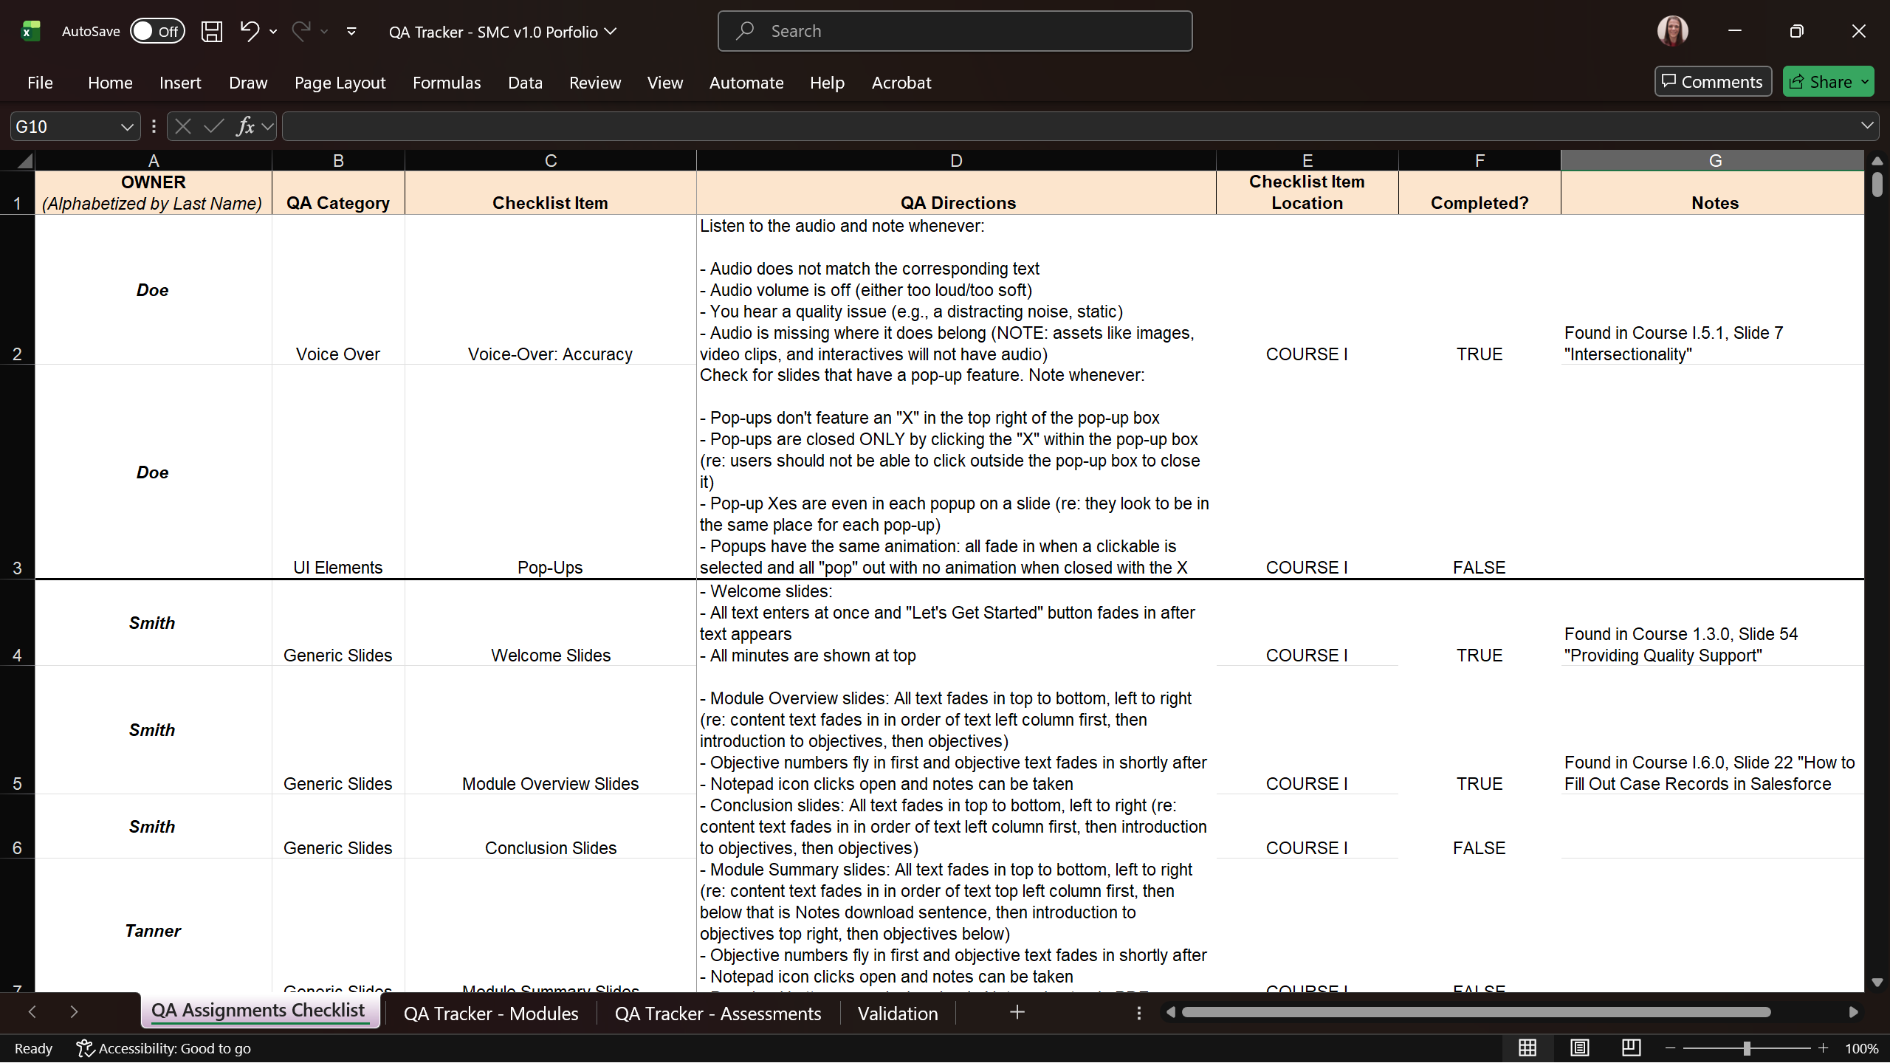
Task: Click the Save icon
Action: click(212, 31)
